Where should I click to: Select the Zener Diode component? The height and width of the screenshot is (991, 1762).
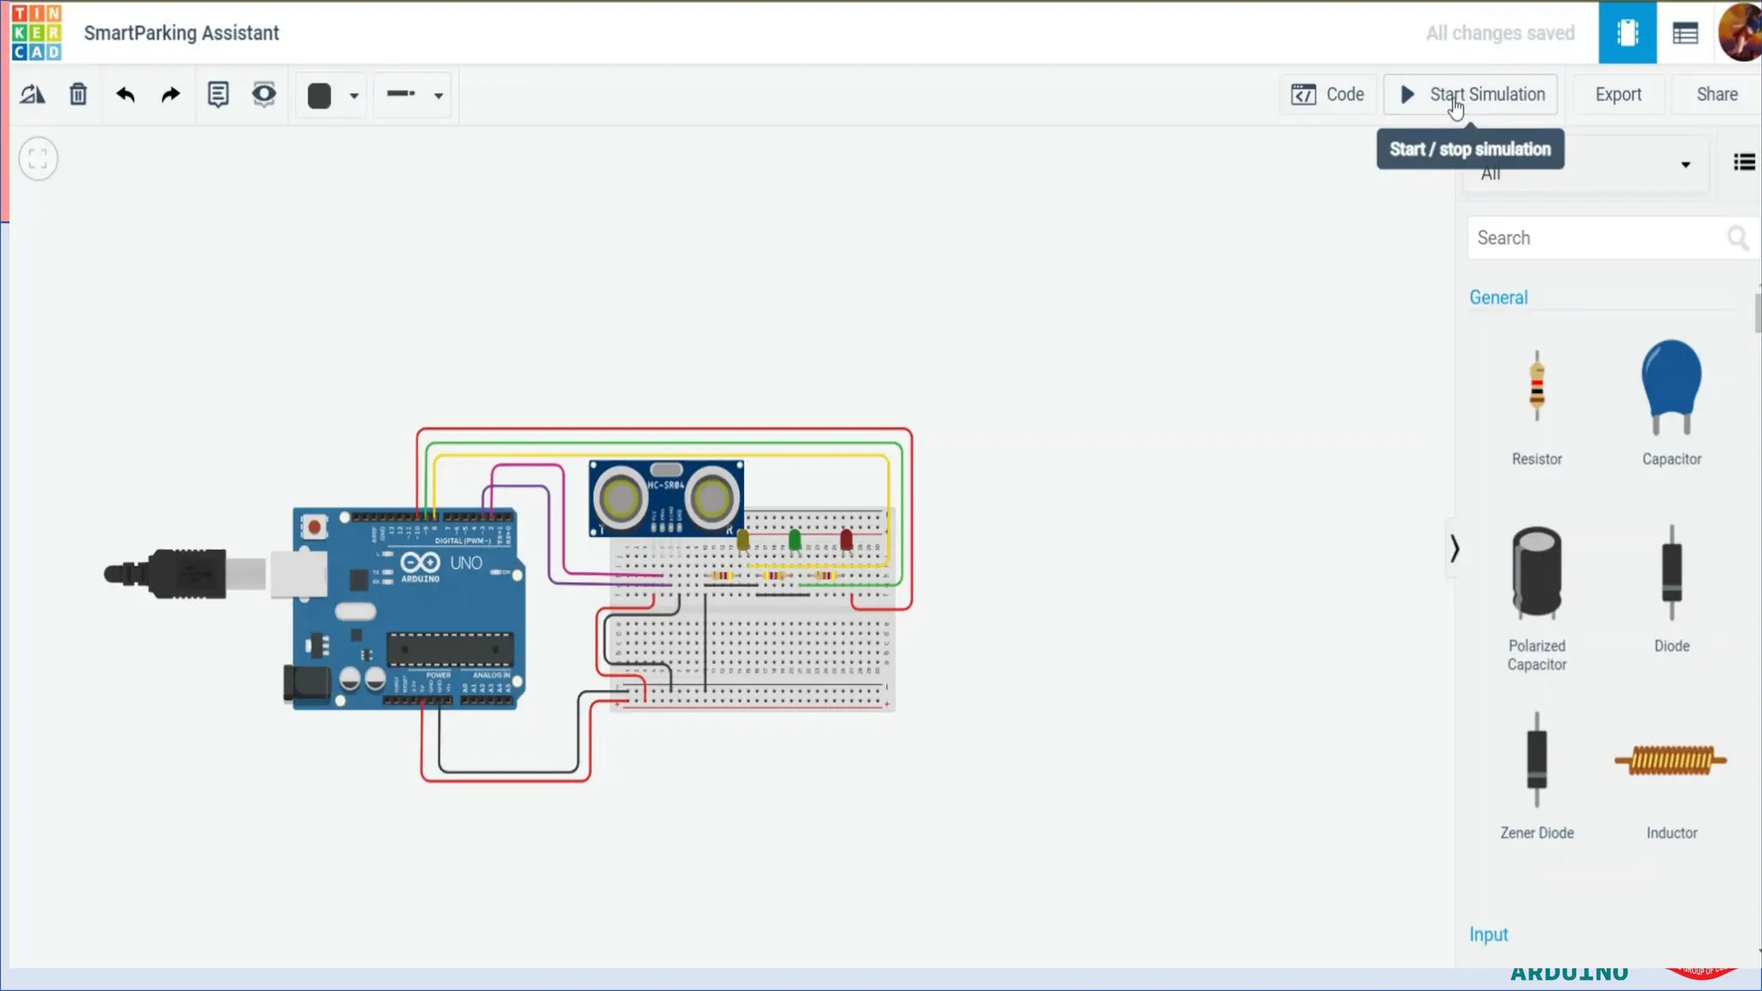pos(1537,776)
